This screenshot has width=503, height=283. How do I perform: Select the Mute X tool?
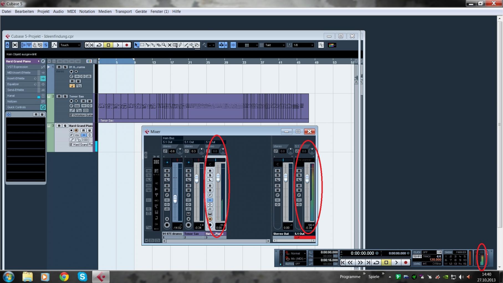170,45
